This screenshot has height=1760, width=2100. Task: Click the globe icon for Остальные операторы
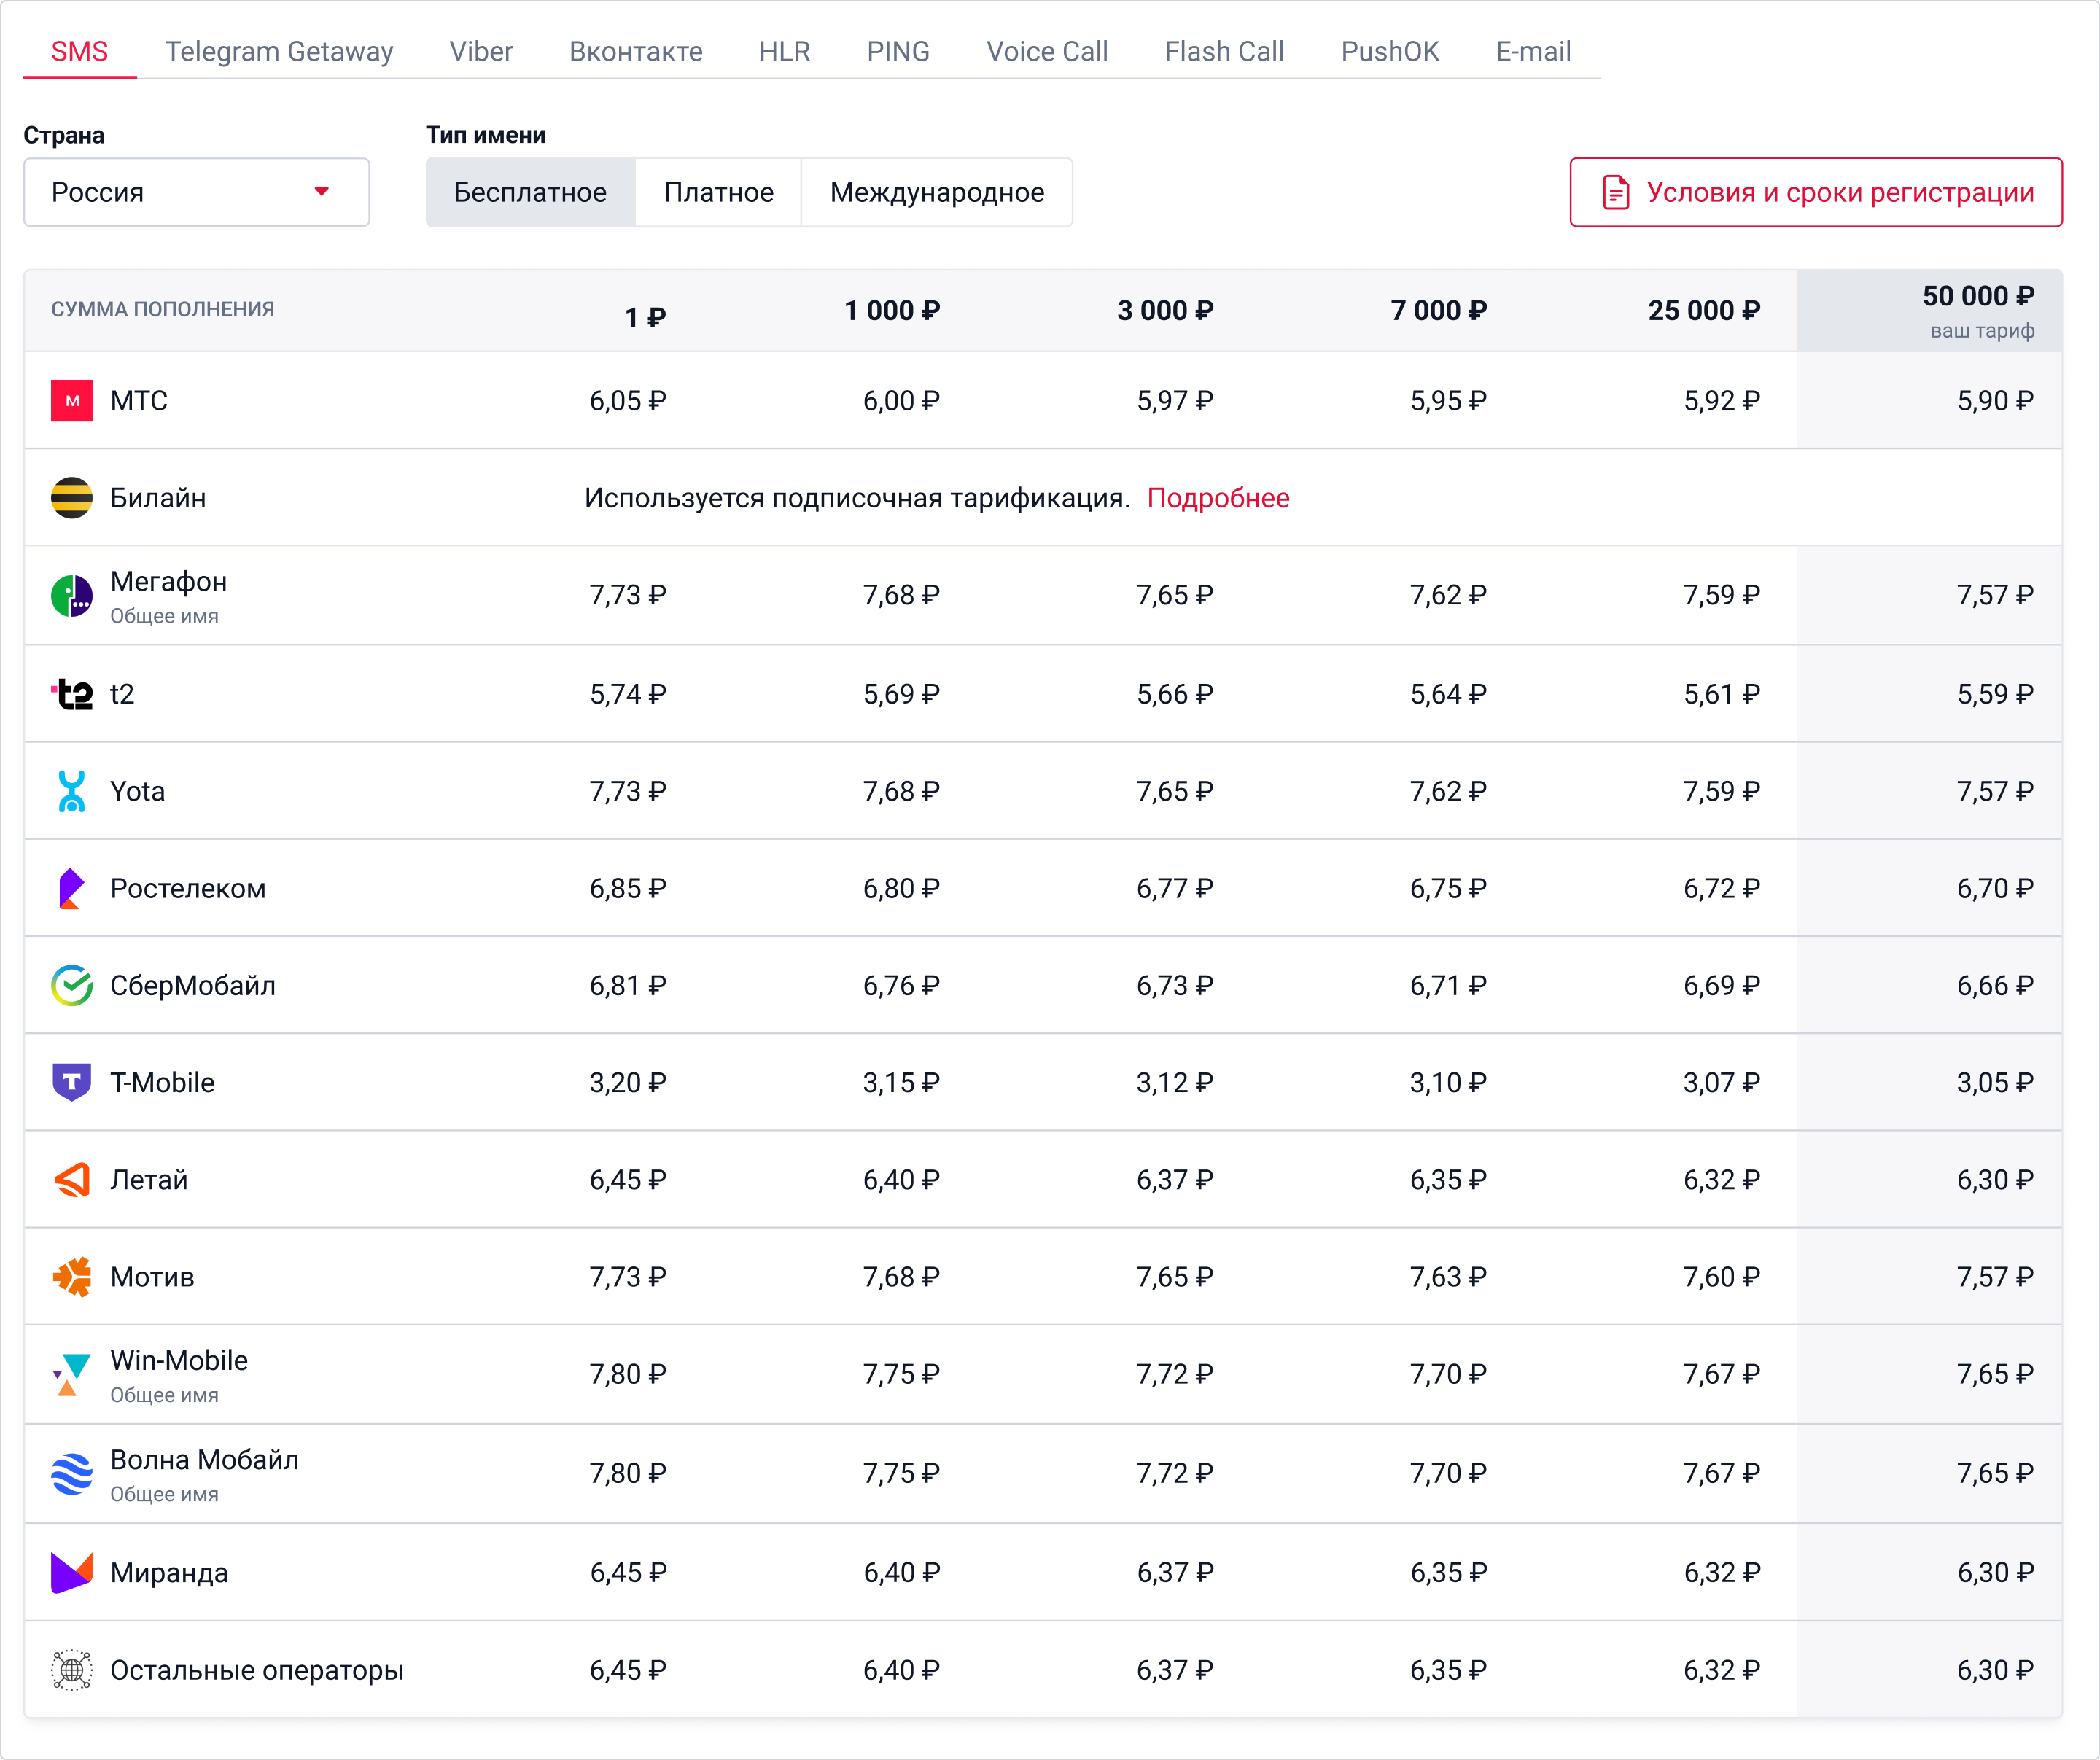72,1670
